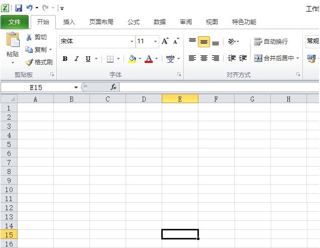Undo the last action
The width and height of the screenshot is (320, 248).
(30, 8)
